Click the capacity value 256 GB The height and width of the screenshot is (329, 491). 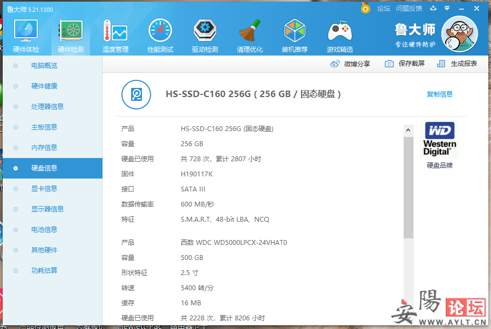(x=192, y=143)
